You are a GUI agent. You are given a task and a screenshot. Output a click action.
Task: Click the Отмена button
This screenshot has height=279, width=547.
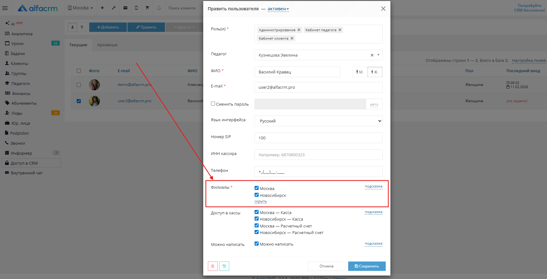point(326,266)
